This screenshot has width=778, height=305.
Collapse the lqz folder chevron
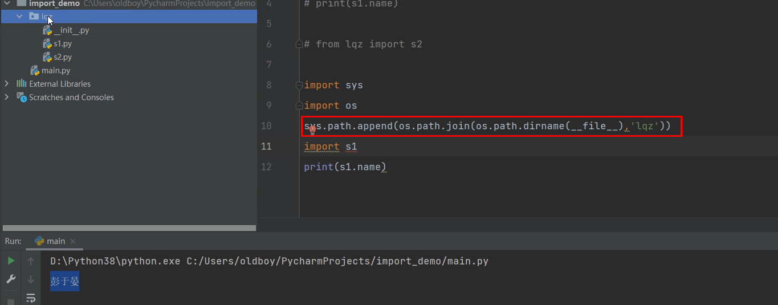[x=20, y=17]
